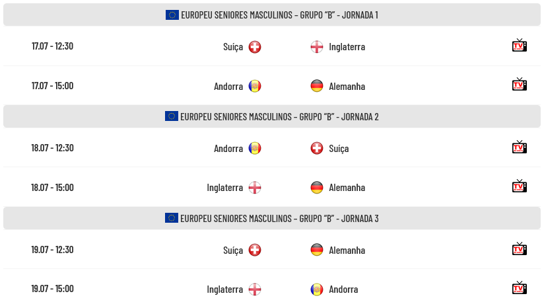Open TV stream for Andorra vs Alemanha match
542x306 pixels.
click(519, 85)
